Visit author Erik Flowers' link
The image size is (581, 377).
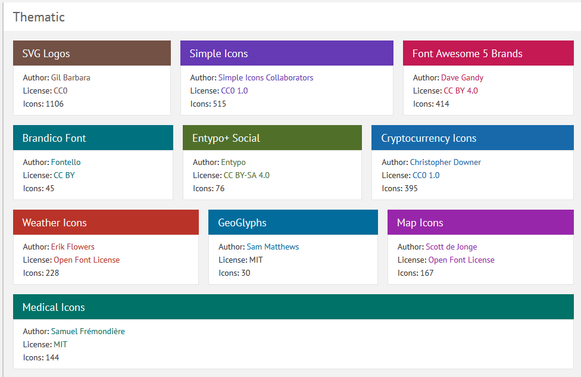point(73,247)
